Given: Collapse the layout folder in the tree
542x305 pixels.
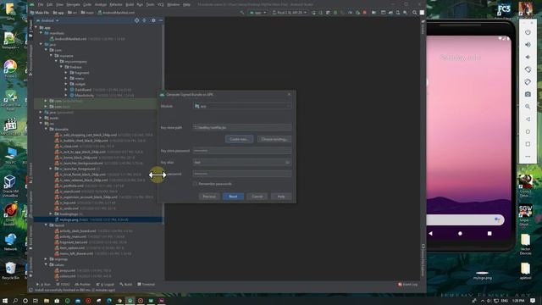Looking at the screenshot, I should [x=46, y=225].
